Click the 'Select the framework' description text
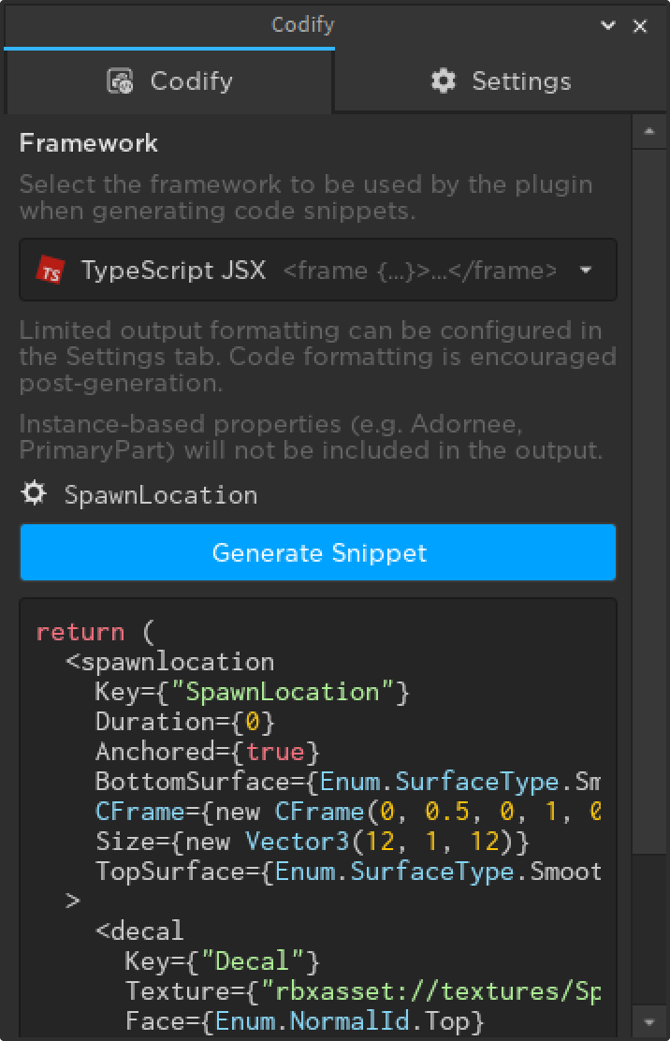670x1041 pixels. pos(306,198)
